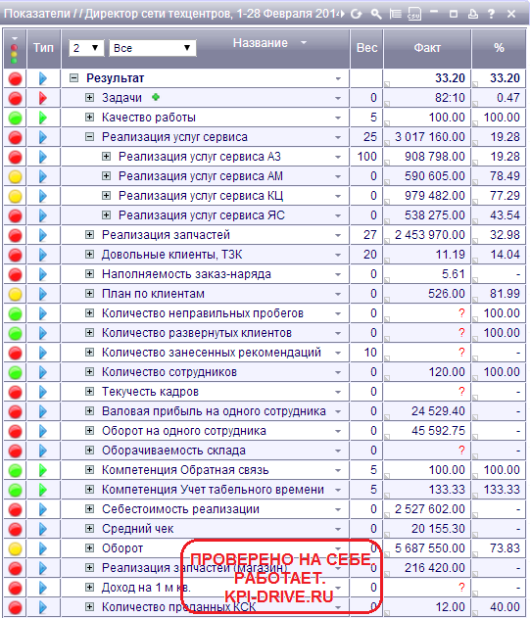
Task: Click the list view icon in title bar
Action: pyautogui.click(x=395, y=14)
